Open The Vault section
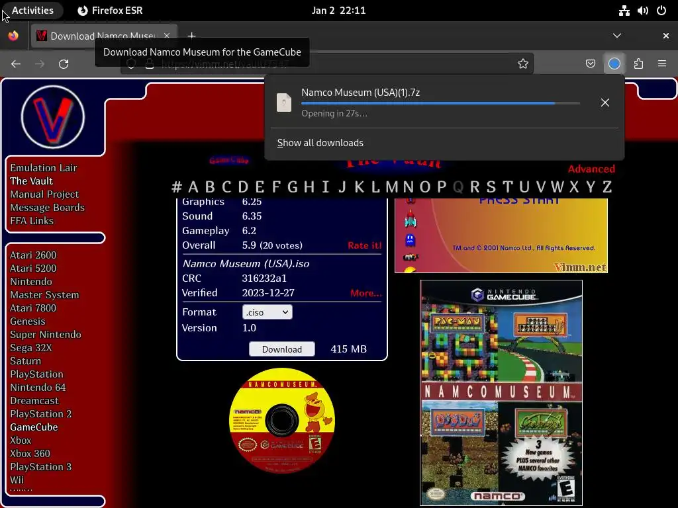Image resolution: width=678 pixels, height=508 pixels. pyautogui.click(x=32, y=181)
